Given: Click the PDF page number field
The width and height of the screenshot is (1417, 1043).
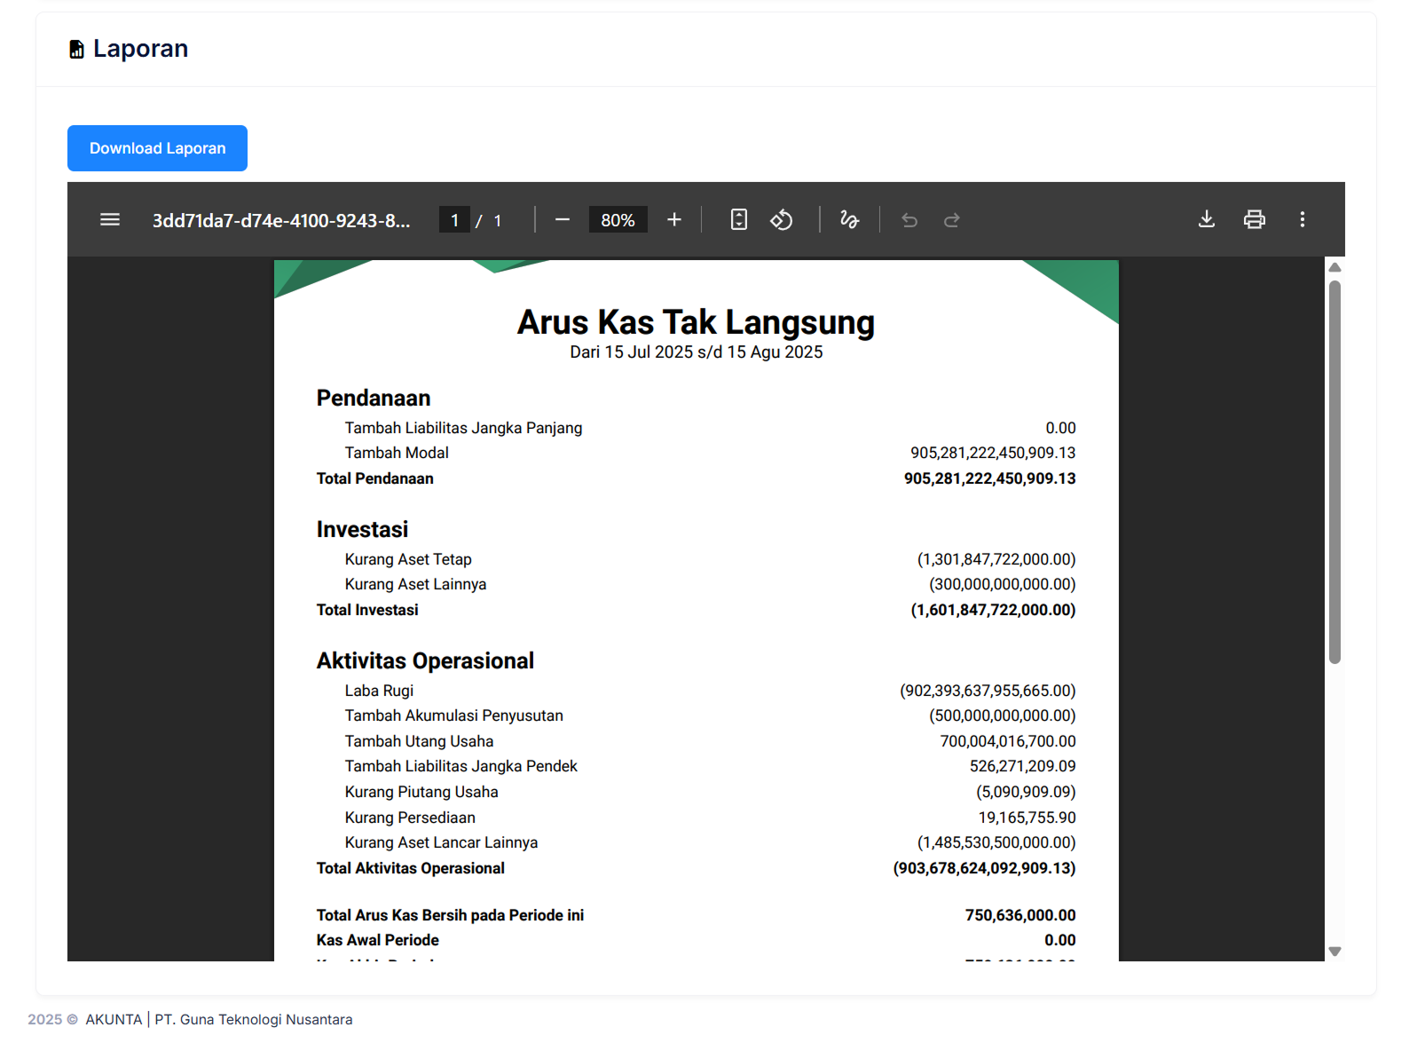Looking at the screenshot, I should pos(454,220).
